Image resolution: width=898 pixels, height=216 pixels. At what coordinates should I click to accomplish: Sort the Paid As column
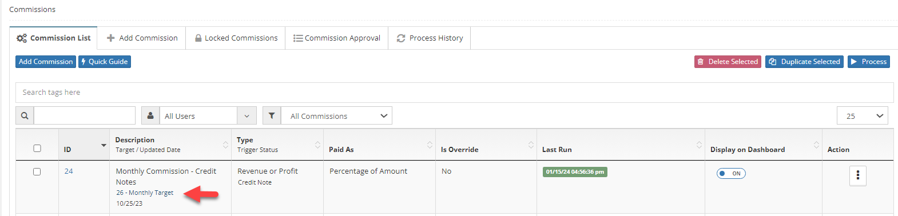[x=430, y=145]
